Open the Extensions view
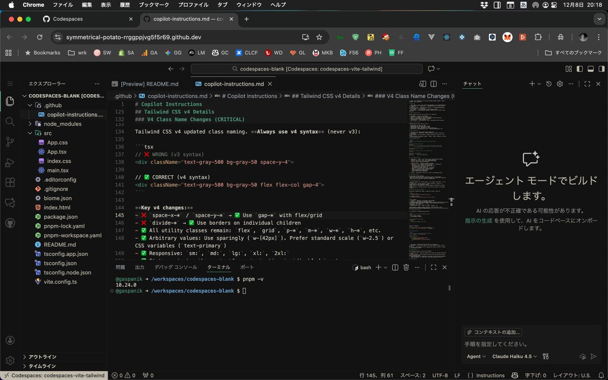The height and width of the screenshot is (380, 608). coord(9,182)
